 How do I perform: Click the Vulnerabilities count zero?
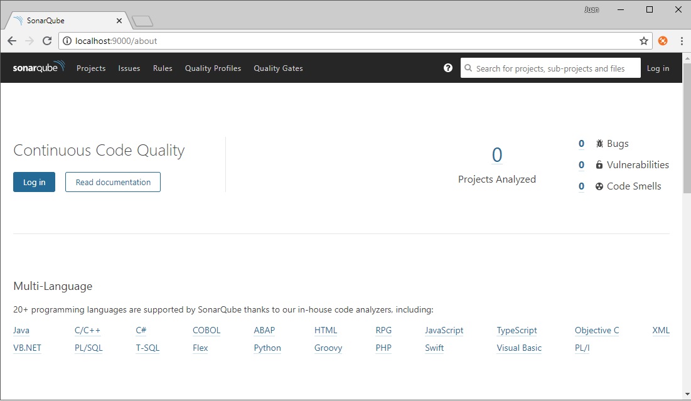click(581, 165)
